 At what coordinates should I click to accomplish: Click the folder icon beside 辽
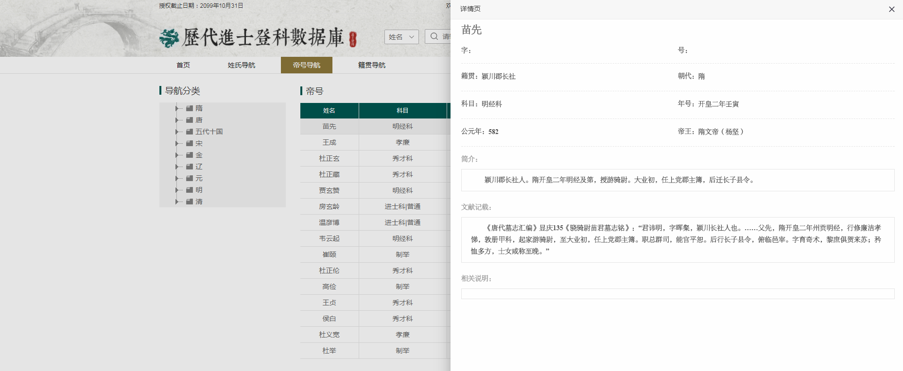tap(190, 167)
